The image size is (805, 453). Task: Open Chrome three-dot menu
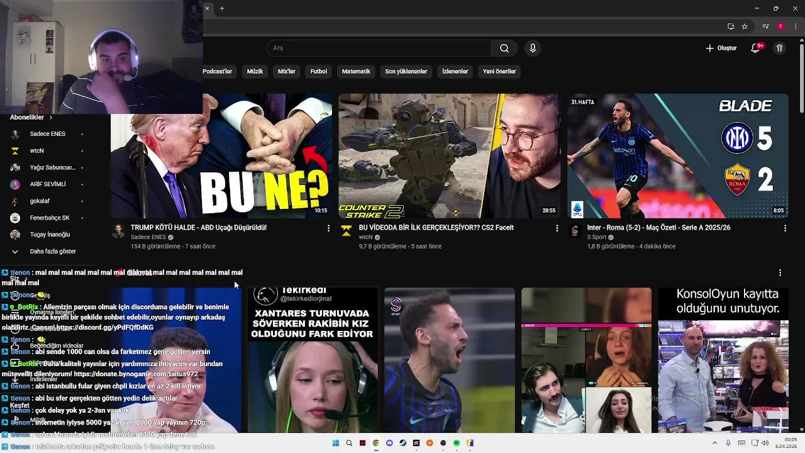[796, 26]
